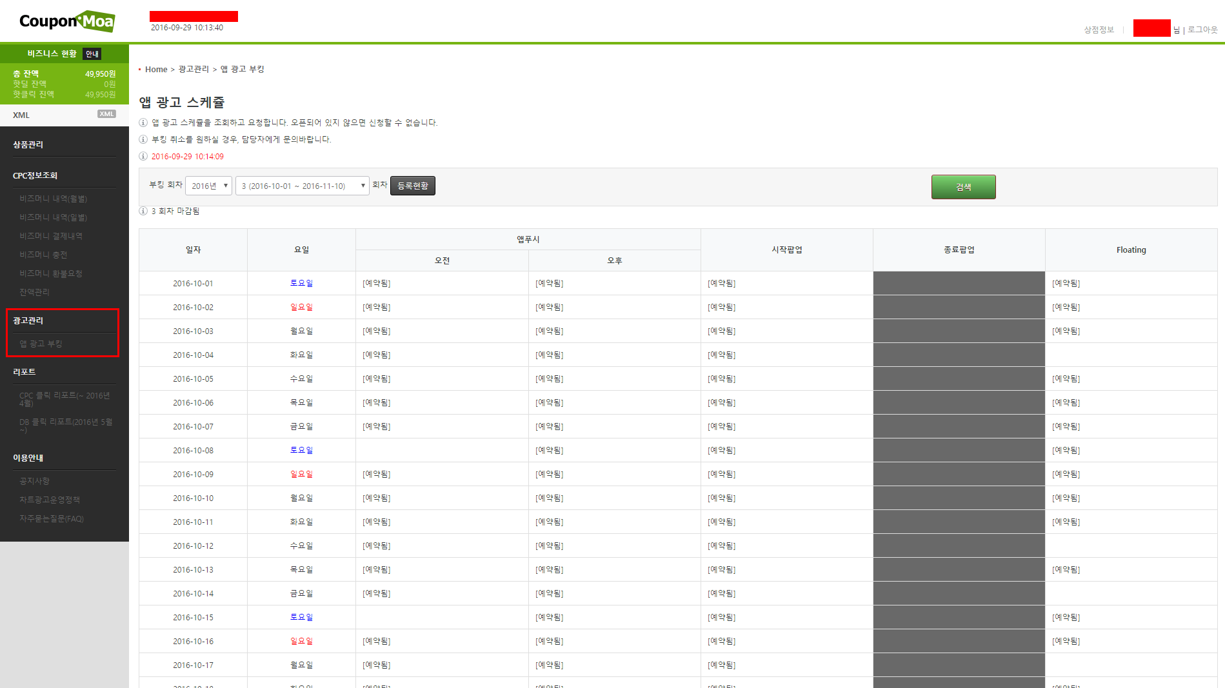Click 광고관리 in the breadcrumb
The width and height of the screenshot is (1225, 688).
(x=194, y=70)
